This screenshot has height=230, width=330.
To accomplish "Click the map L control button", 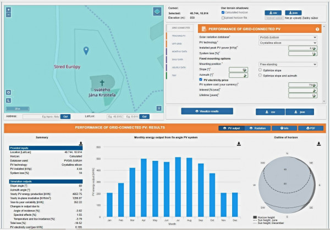I will [x=8, y=100].
